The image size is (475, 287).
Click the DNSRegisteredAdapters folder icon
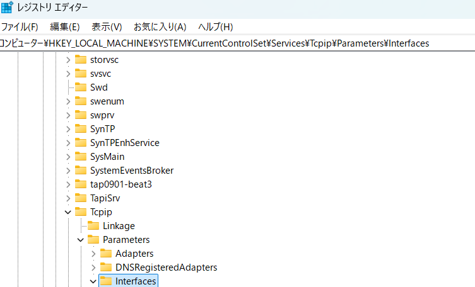pyautogui.click(x=106, y=267)
